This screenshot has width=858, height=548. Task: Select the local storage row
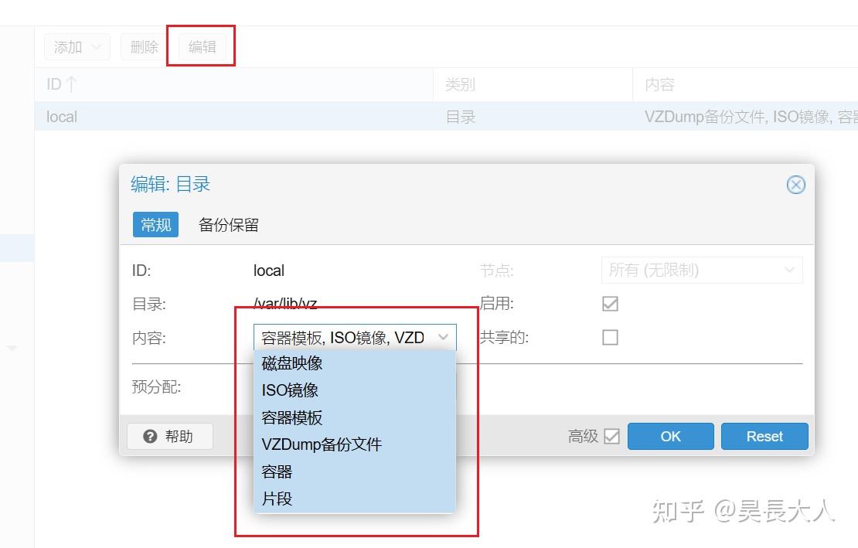[62, 116]
